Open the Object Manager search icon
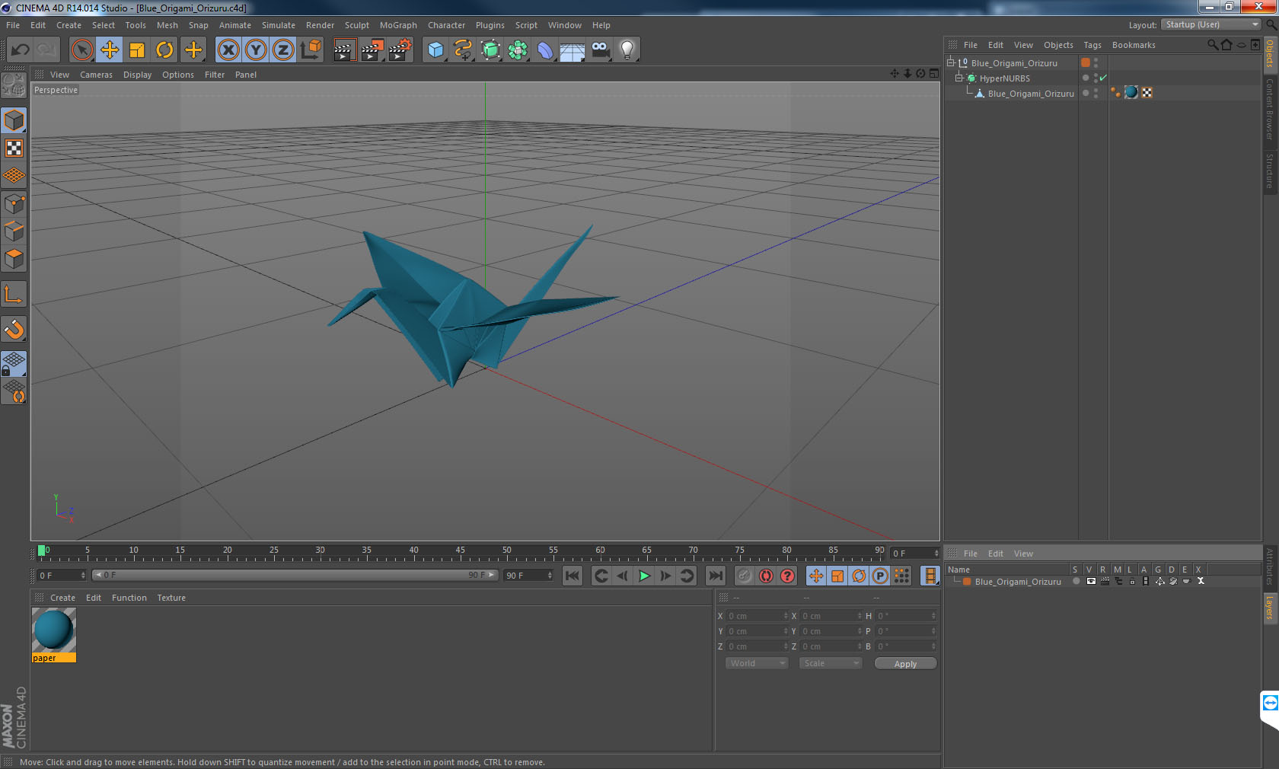This screenshot has width=1279, height=769. tap(1212, 45)
